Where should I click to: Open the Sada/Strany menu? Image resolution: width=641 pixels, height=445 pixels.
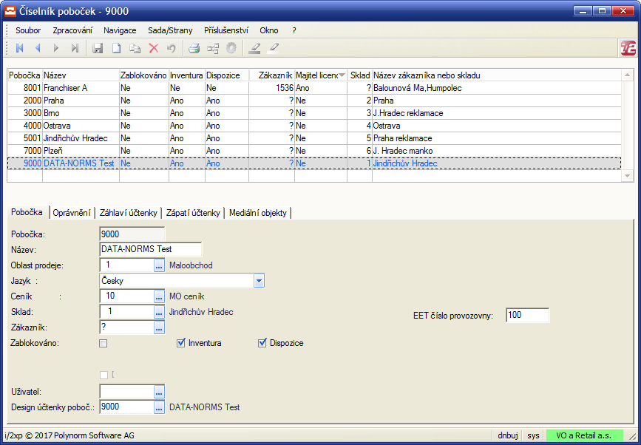click(x=170, y=30)
